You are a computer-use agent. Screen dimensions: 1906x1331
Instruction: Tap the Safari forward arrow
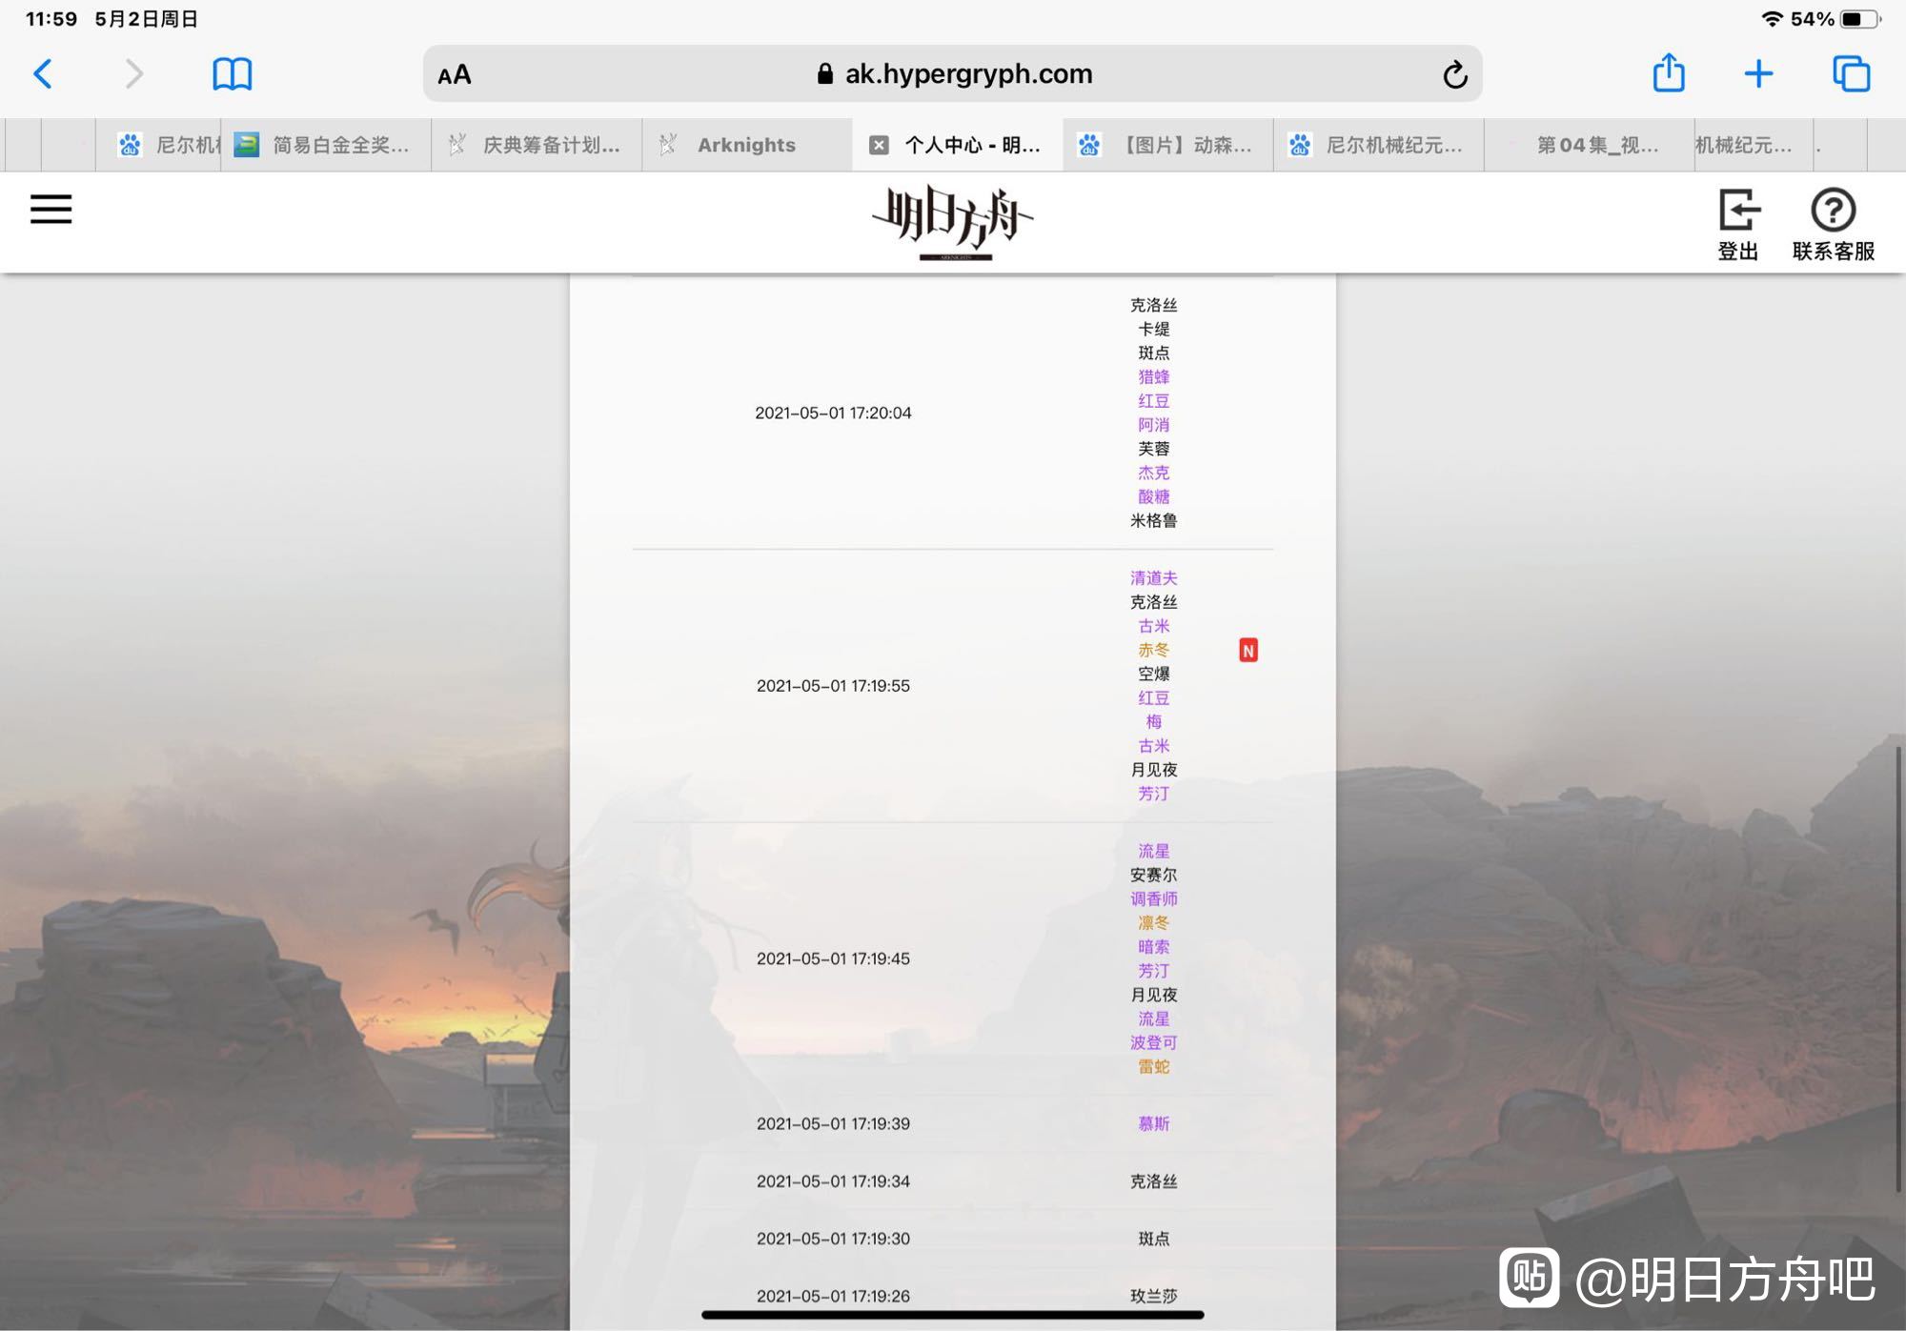(x=134, y=73)
